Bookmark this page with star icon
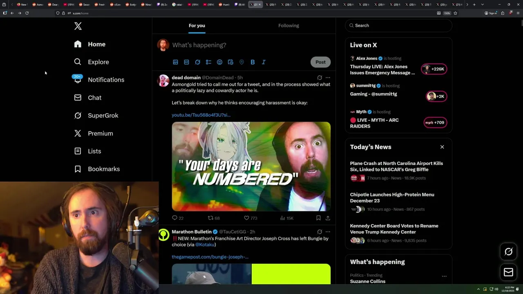 click(x=455, y=13)
